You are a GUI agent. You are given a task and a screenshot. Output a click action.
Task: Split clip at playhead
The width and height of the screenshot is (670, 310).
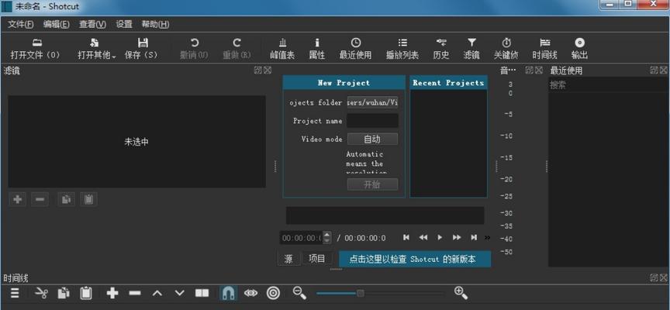click(x=202, y=294)
